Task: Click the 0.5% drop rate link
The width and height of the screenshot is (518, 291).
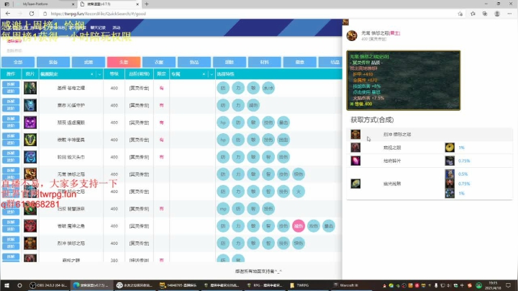Action: click(463, 174)
